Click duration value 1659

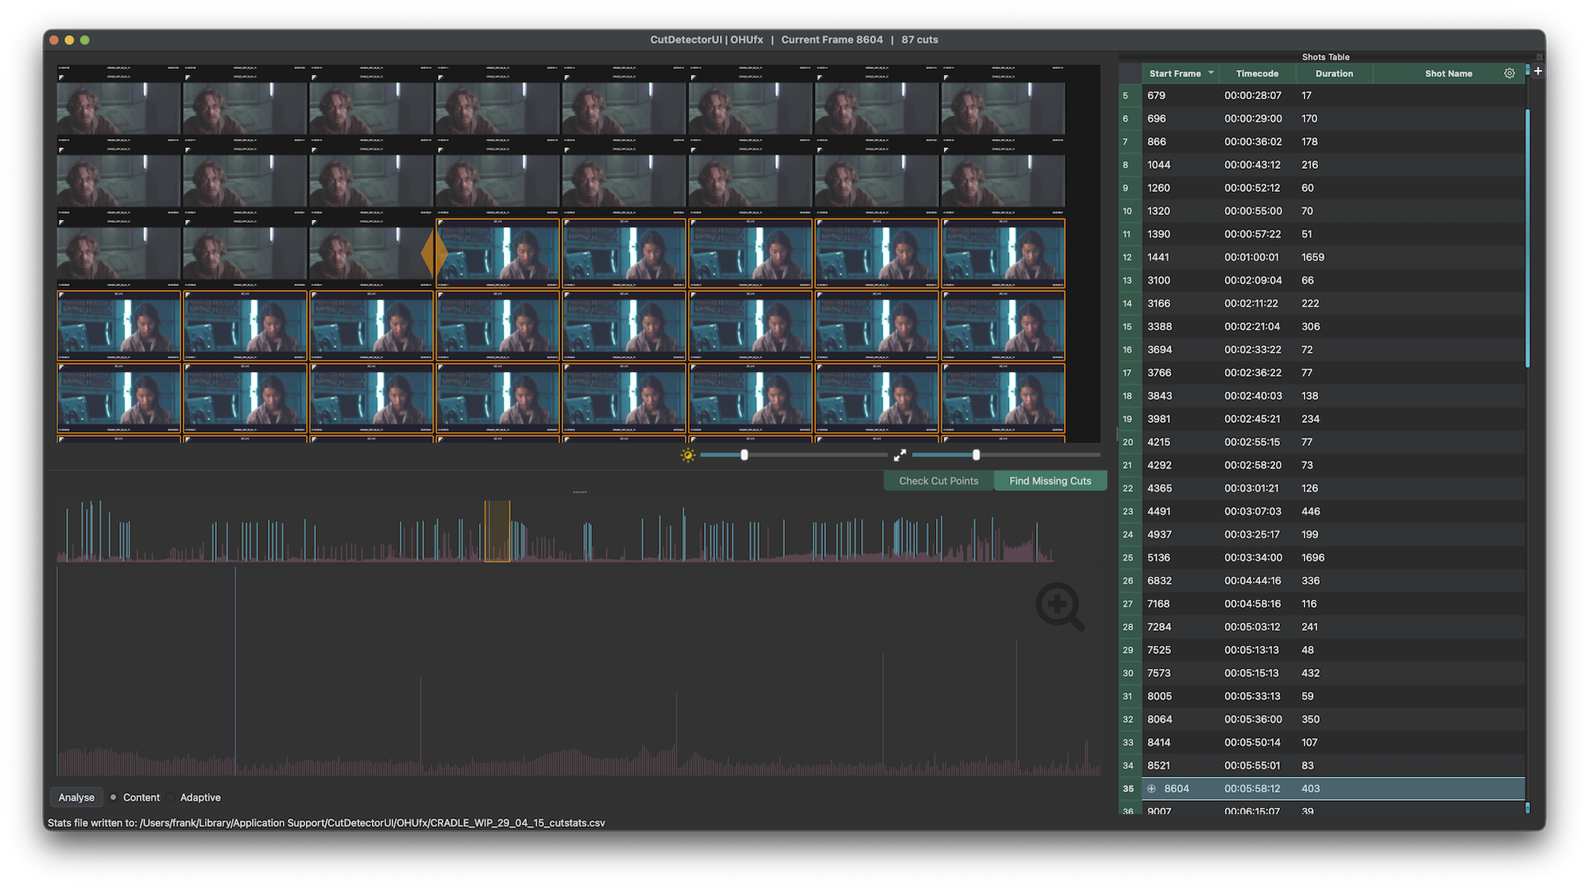click(1313, 257)
